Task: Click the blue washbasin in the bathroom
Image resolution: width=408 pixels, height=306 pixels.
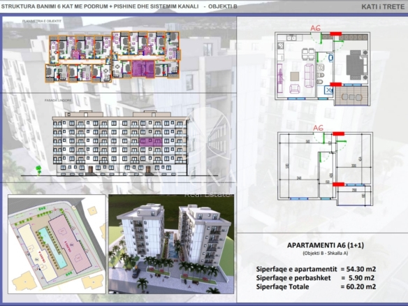Action: pos(330,57)
